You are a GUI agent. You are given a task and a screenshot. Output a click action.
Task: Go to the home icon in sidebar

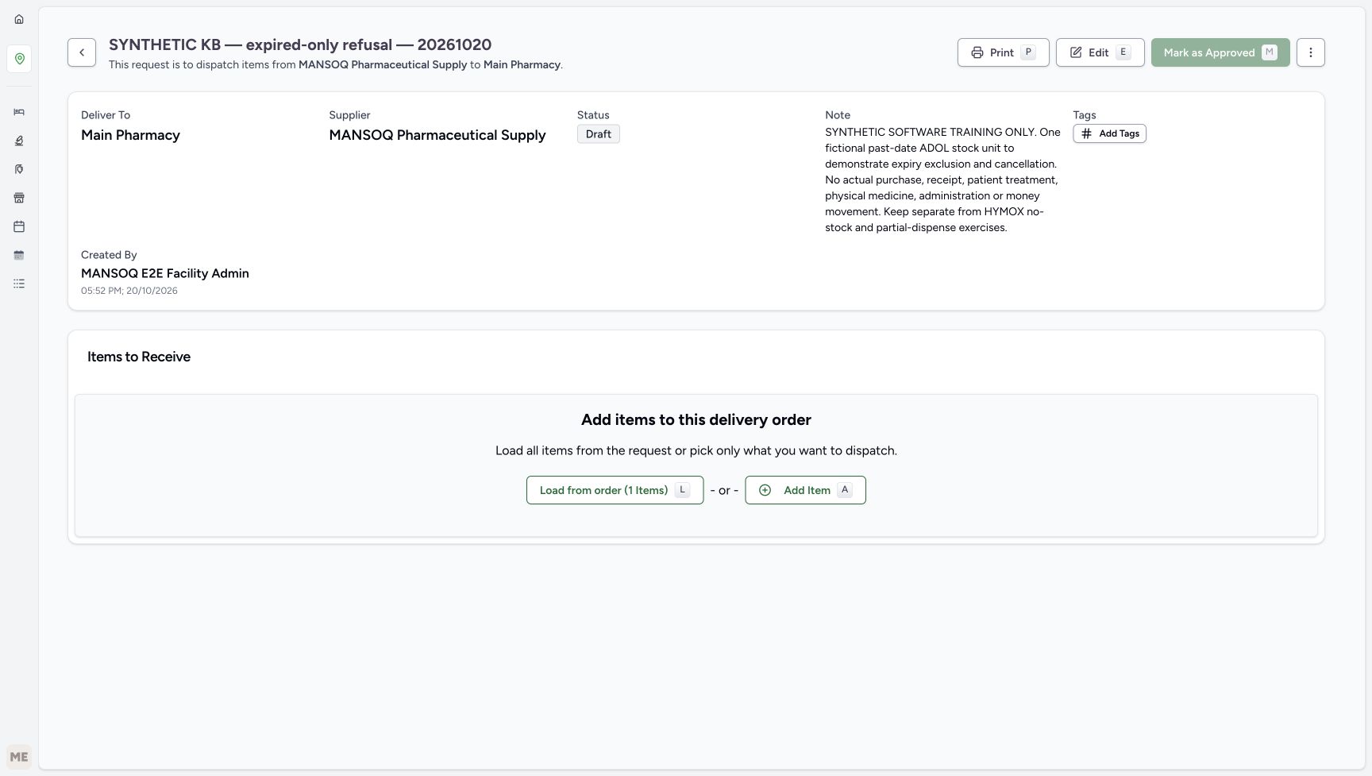click(x=19, y=19)
